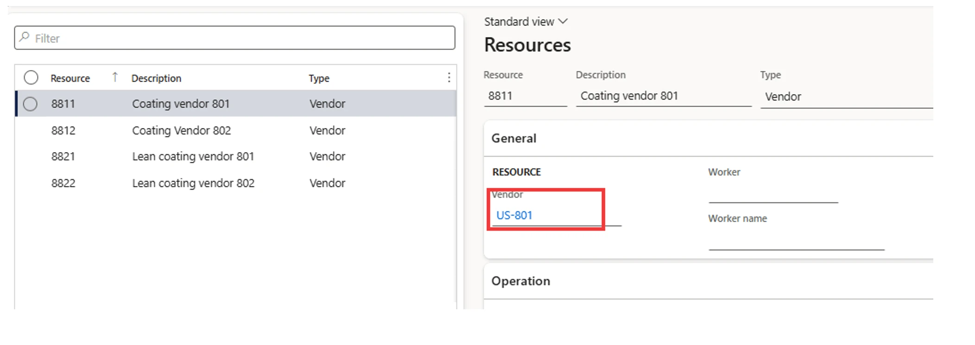
Task: Click the search magnifier icon in Filter box
Action: click(25, 37)
